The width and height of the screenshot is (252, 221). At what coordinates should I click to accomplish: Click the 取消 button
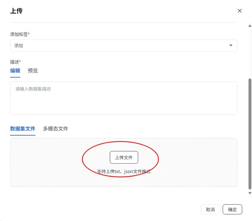click(x=210, y=209)
